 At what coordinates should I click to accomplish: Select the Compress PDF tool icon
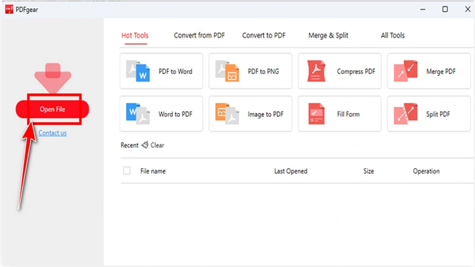(x=316, y=71)
